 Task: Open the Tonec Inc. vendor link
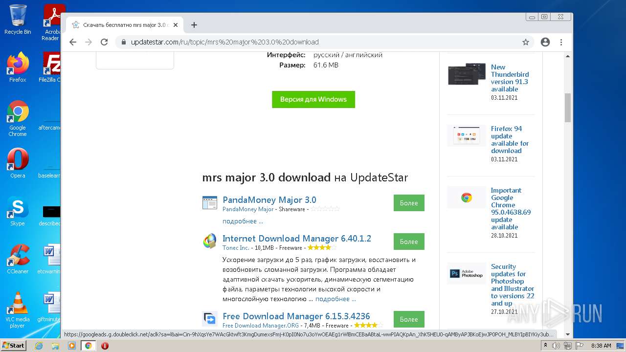coord(236,248)
